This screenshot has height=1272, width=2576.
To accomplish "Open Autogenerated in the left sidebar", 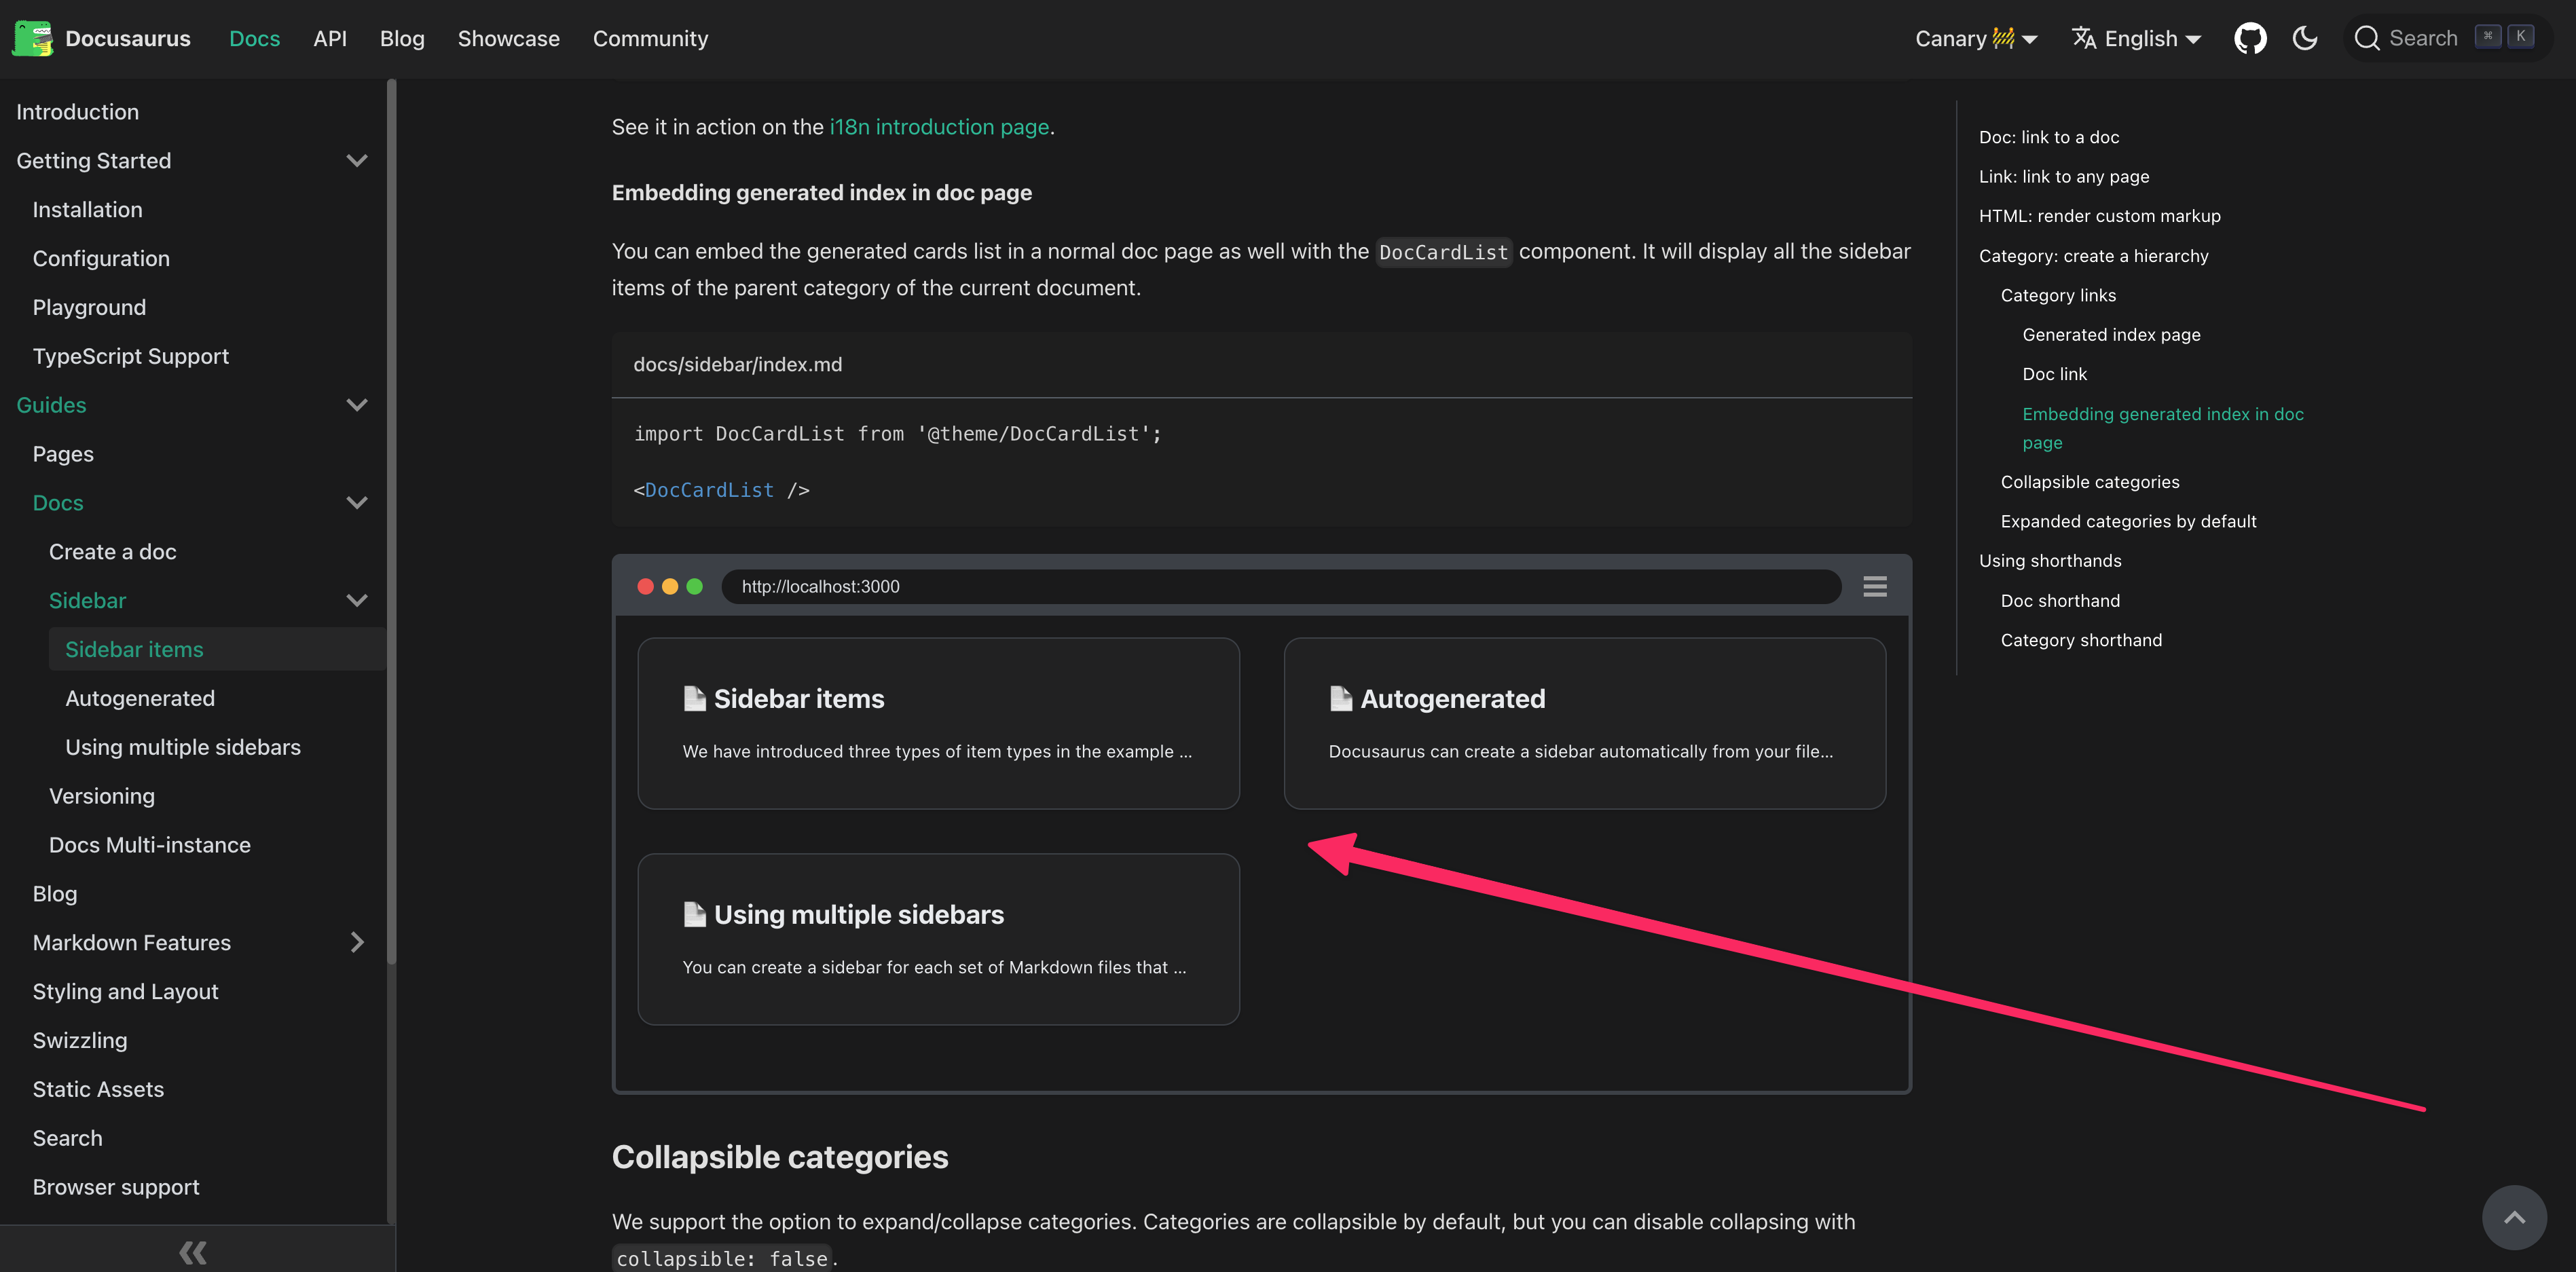I will pyautogui.click(x=140, y=699).
